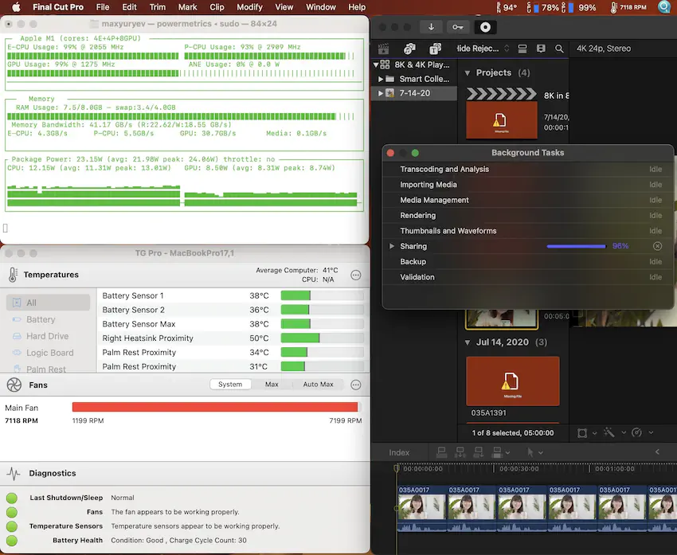The image size is (677, 555).
Task: Open the Fans options ellipsis button
Action: [356, 385]
